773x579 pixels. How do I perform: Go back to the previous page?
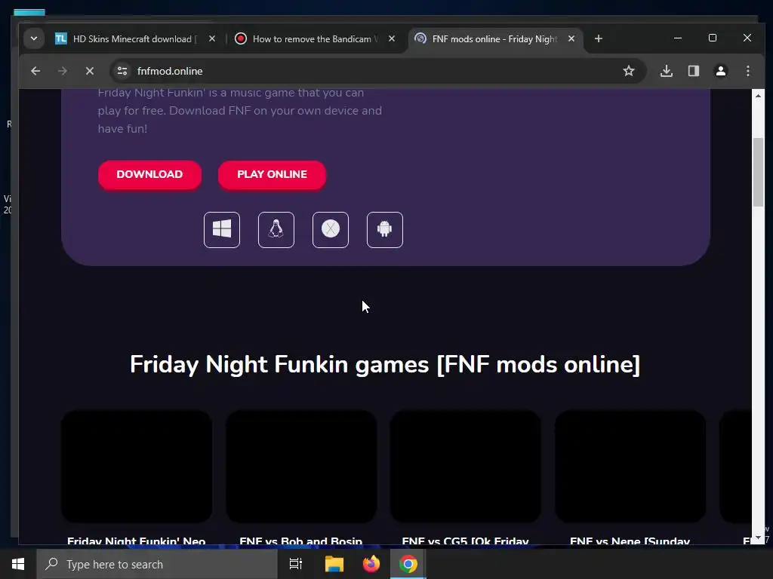point(35,71)
